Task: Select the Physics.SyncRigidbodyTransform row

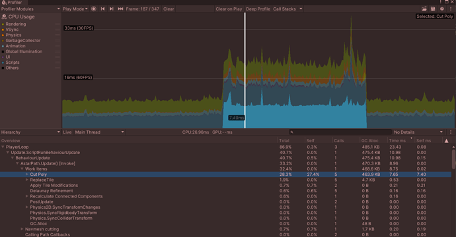Action: pyautogui.click(x=225, y=213)
